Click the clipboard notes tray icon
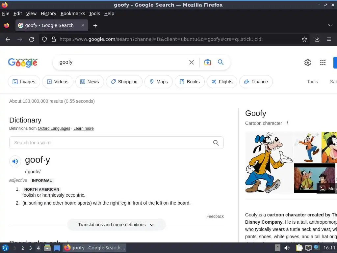This screenshot has width=337, height=253. point(299,248)
